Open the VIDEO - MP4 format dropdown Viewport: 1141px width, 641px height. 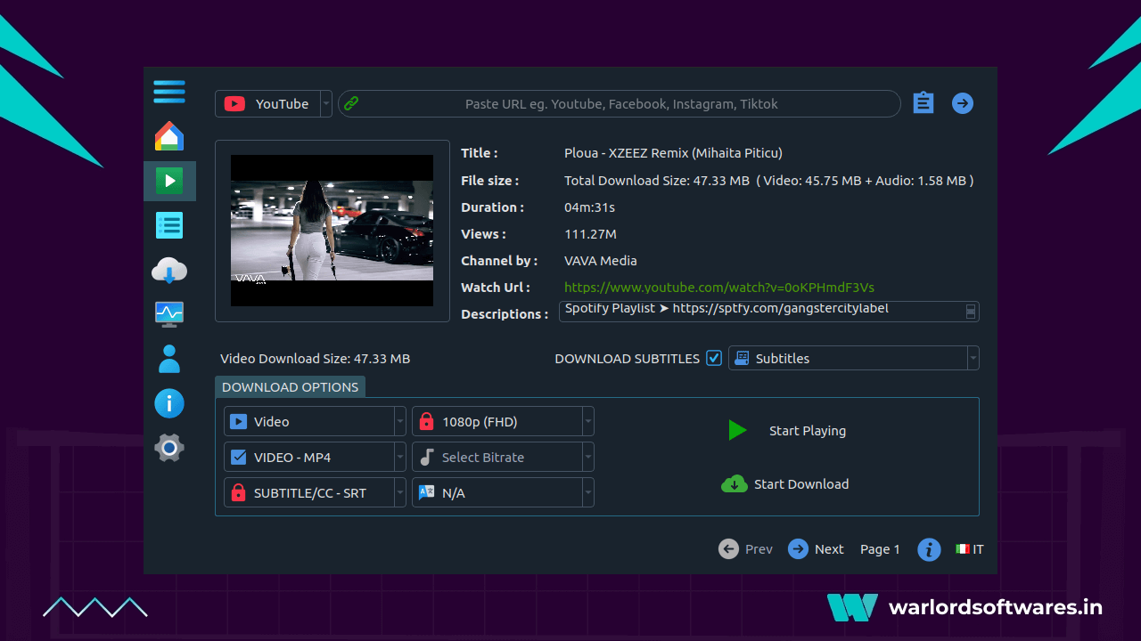tap(315, 458)
